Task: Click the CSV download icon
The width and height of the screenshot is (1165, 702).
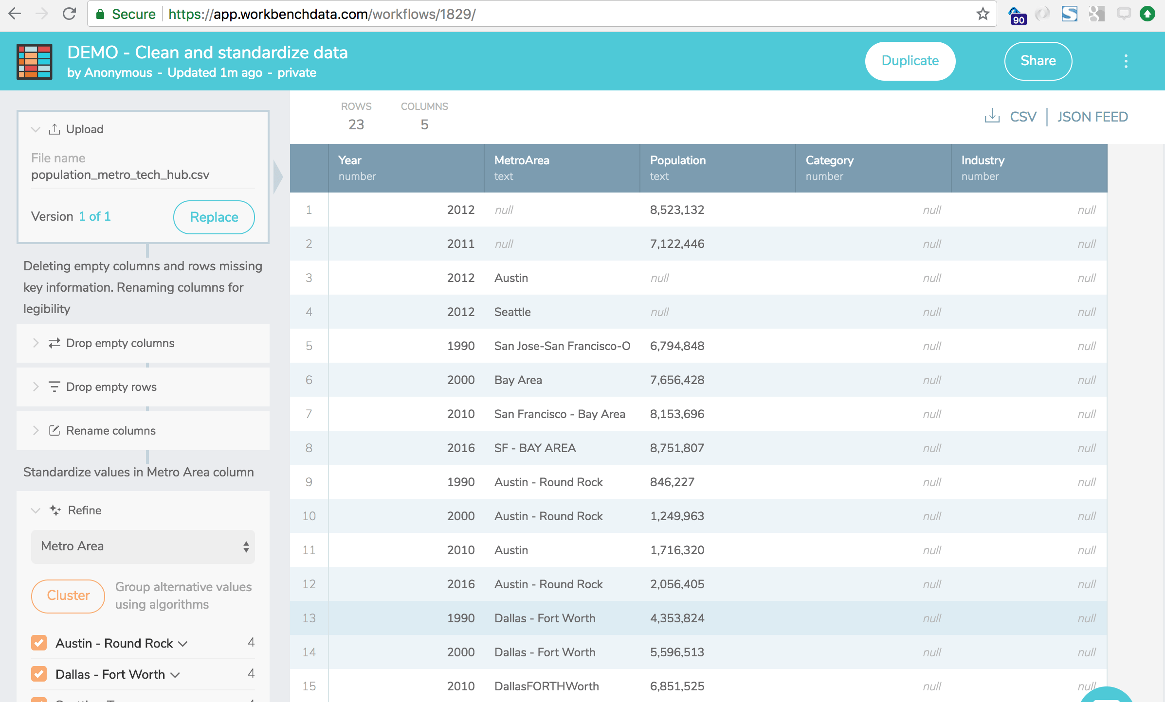Action: [x=991, y=116]
